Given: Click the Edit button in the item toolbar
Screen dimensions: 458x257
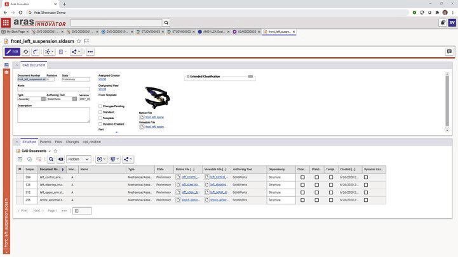Looking at the screenshot, I should pyautogui.click(x=13, y=52).
